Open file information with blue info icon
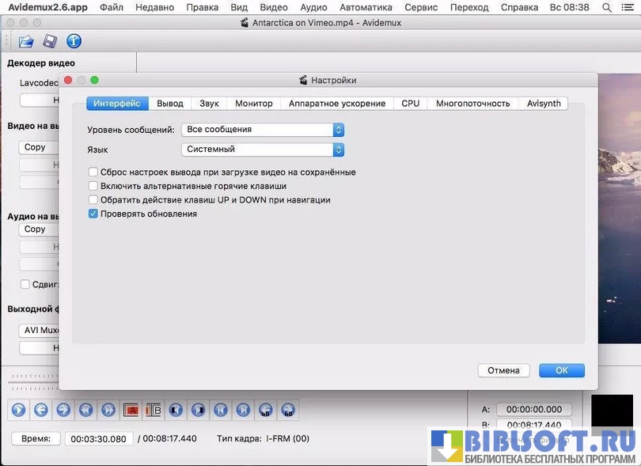The image size is (641, 466). 74,41
